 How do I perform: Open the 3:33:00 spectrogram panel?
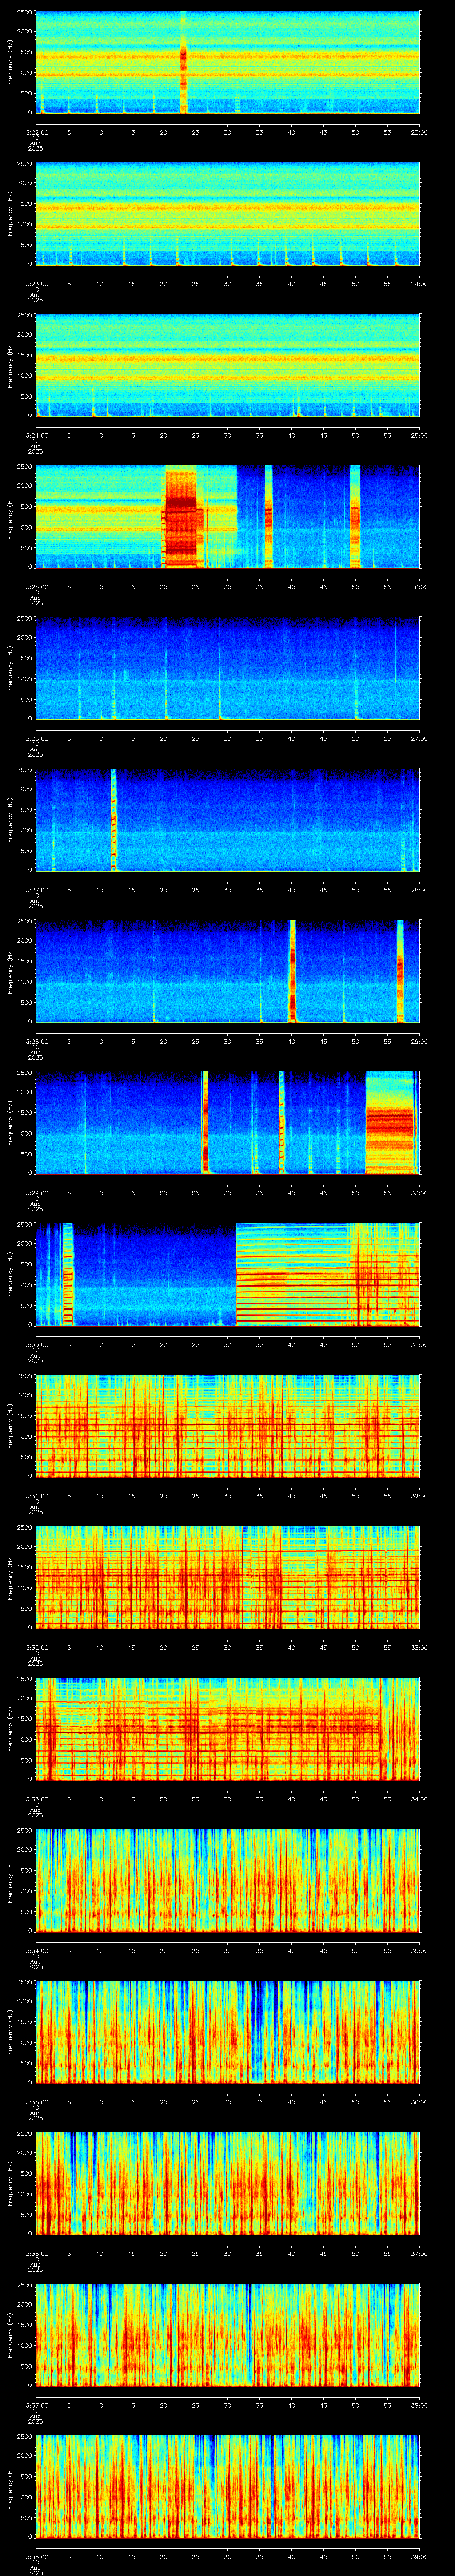click(x=227, y=1729)
